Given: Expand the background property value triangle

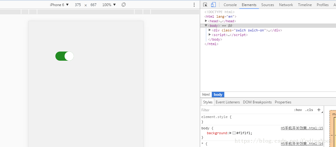Looking at the screenshot, I should coord(230,133).
